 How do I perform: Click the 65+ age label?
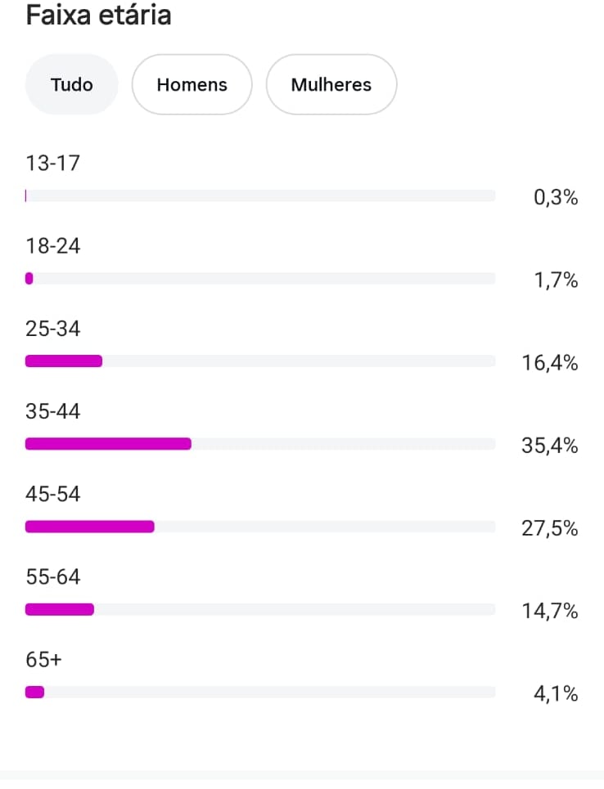click(44, 659)
